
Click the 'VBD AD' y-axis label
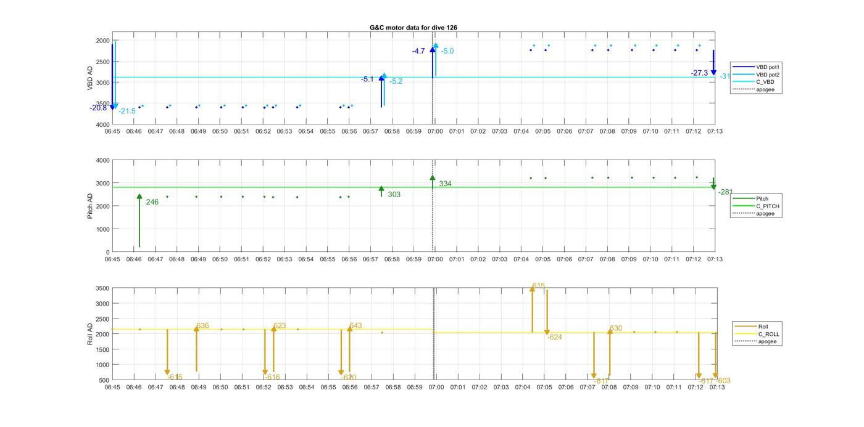(90, 77)
